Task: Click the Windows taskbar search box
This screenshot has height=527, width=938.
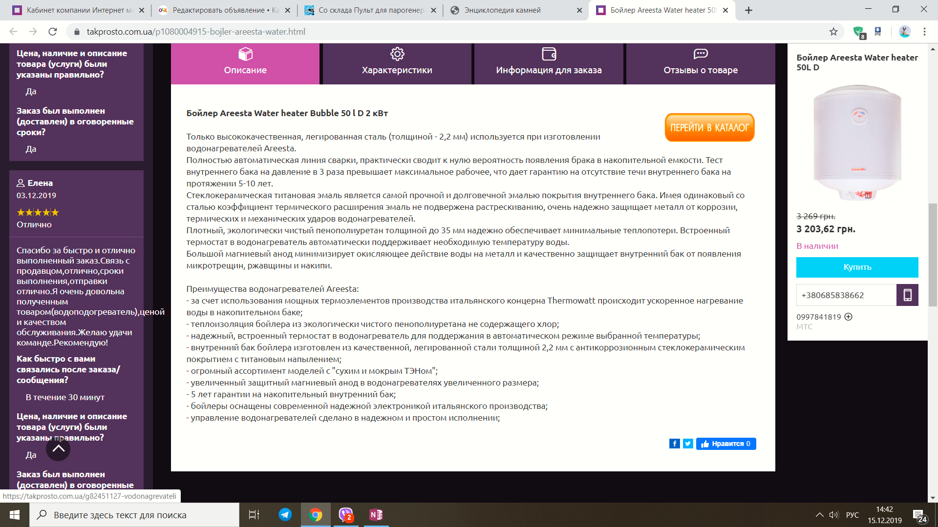Action: click(x=134, y=515)
